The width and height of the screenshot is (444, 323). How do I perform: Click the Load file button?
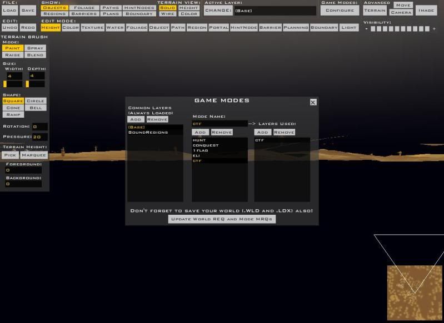click(10, 11)
